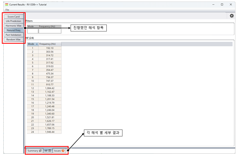Viewport: 237px width, 156px height.
Task: Sort by Frequency (Hz) column header
Action: [50, 44]
